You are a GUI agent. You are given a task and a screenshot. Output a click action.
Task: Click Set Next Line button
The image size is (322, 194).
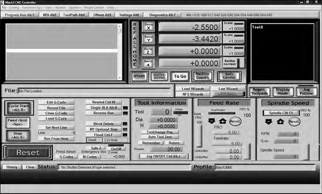tap(56, 128)
